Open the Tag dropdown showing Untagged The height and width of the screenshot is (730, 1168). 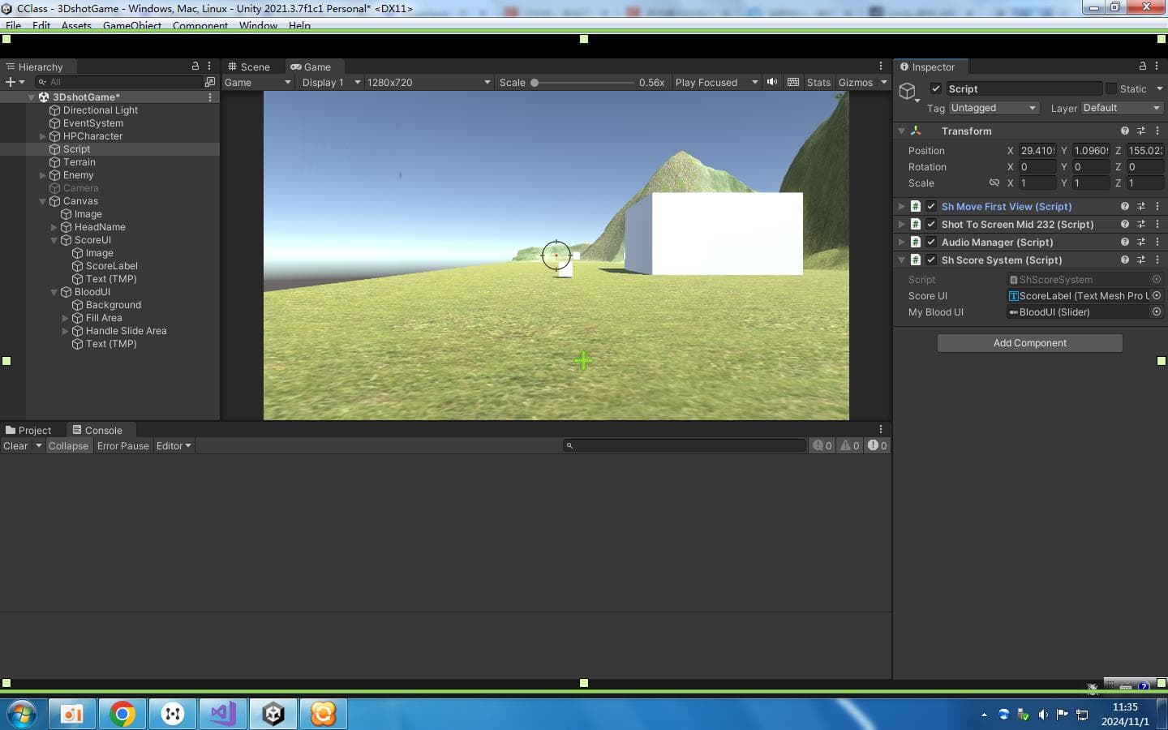click(993, 108)
